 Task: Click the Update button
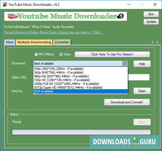pyautogui.click(x=151, y=22)
